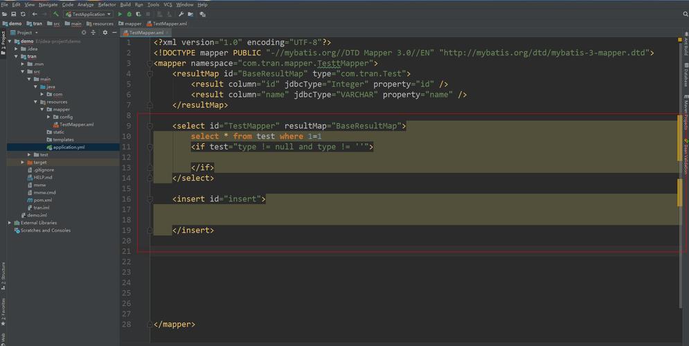689x346 pixels.
Task: Collapse the resources folder
Action: coord(35,102)
